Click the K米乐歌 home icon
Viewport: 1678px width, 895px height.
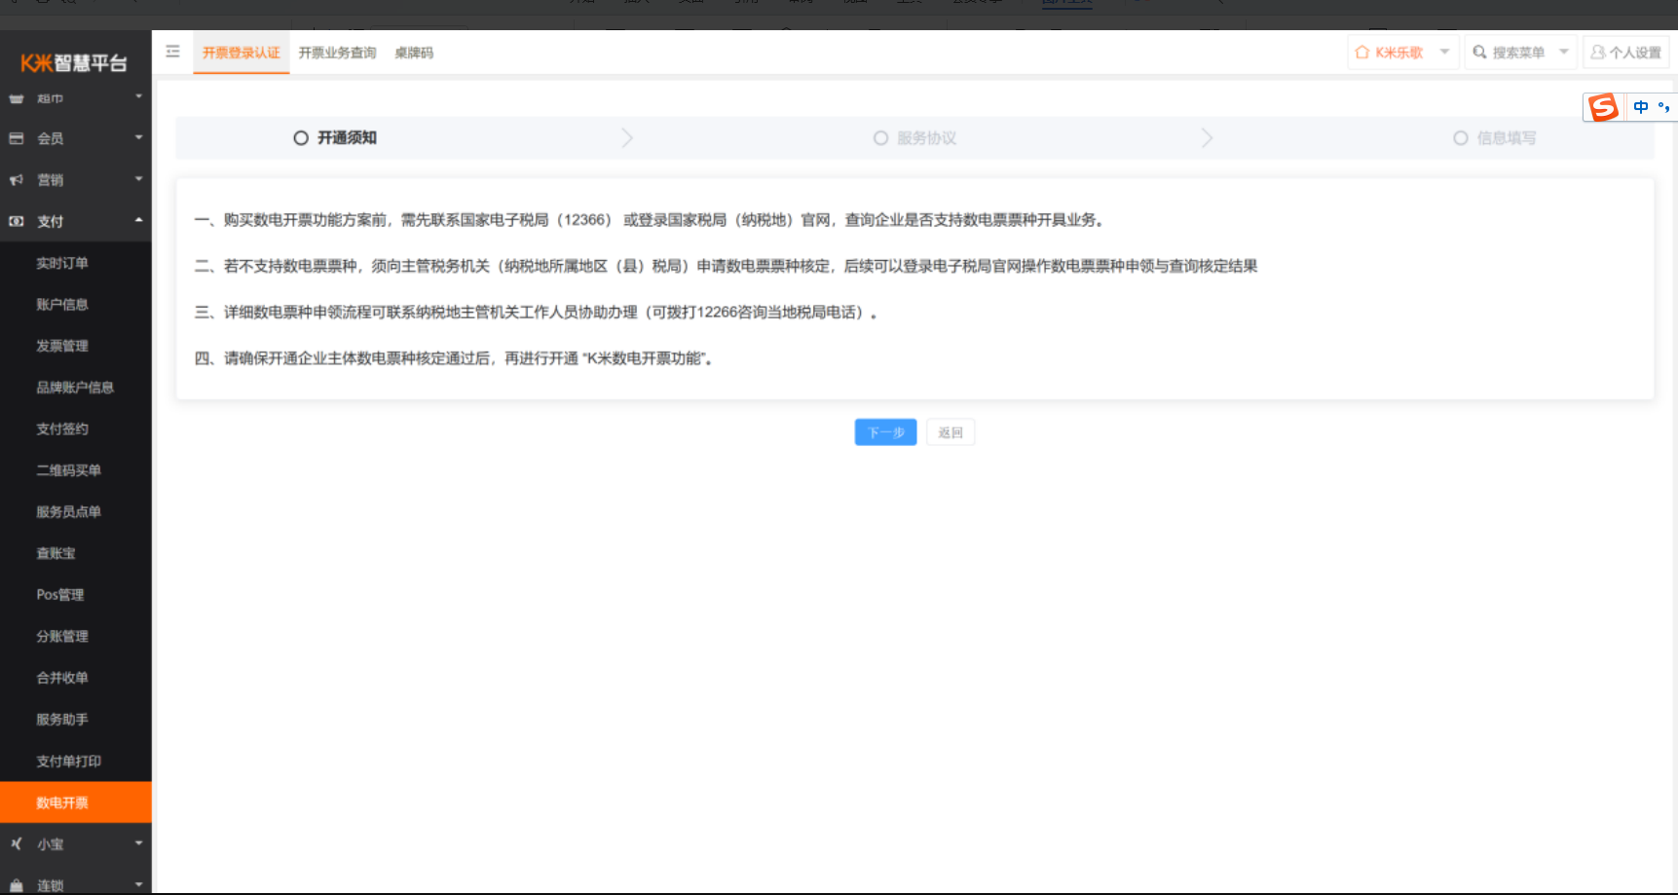(1362, 53)
